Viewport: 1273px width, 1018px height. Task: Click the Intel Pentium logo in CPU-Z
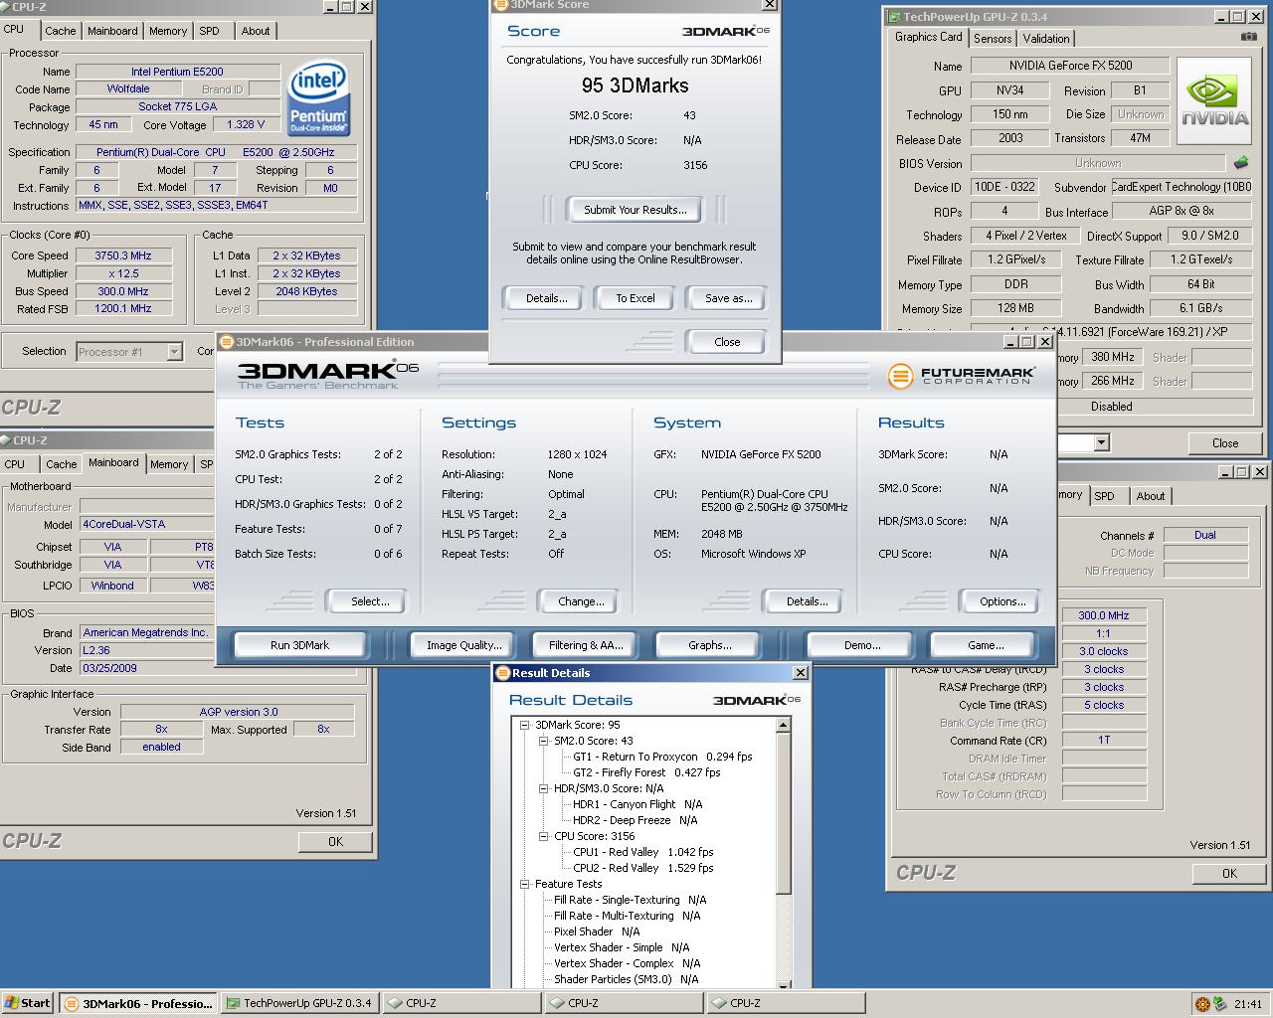[x=318, y=99]
